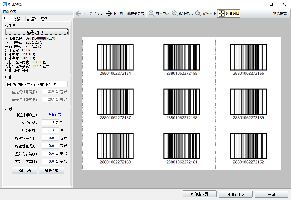The width and height of the screenshot is (291, 200).
Task: Click the 纸张方向: 横向 text
Action: pyautogui.click(x=17, y=70)
